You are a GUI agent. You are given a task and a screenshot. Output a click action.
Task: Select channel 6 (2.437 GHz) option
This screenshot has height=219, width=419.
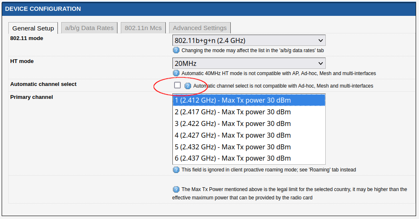click(249, 158)
